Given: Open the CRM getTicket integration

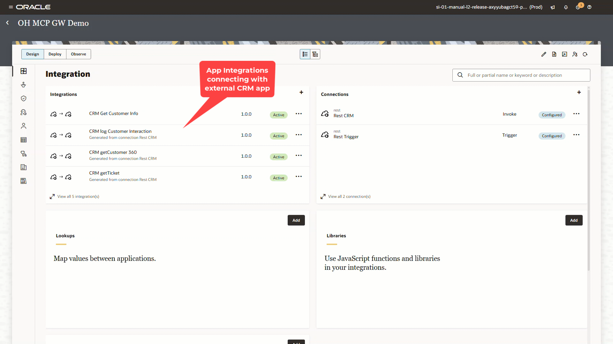Looking at the screenshot, I should tap(104, 173).
